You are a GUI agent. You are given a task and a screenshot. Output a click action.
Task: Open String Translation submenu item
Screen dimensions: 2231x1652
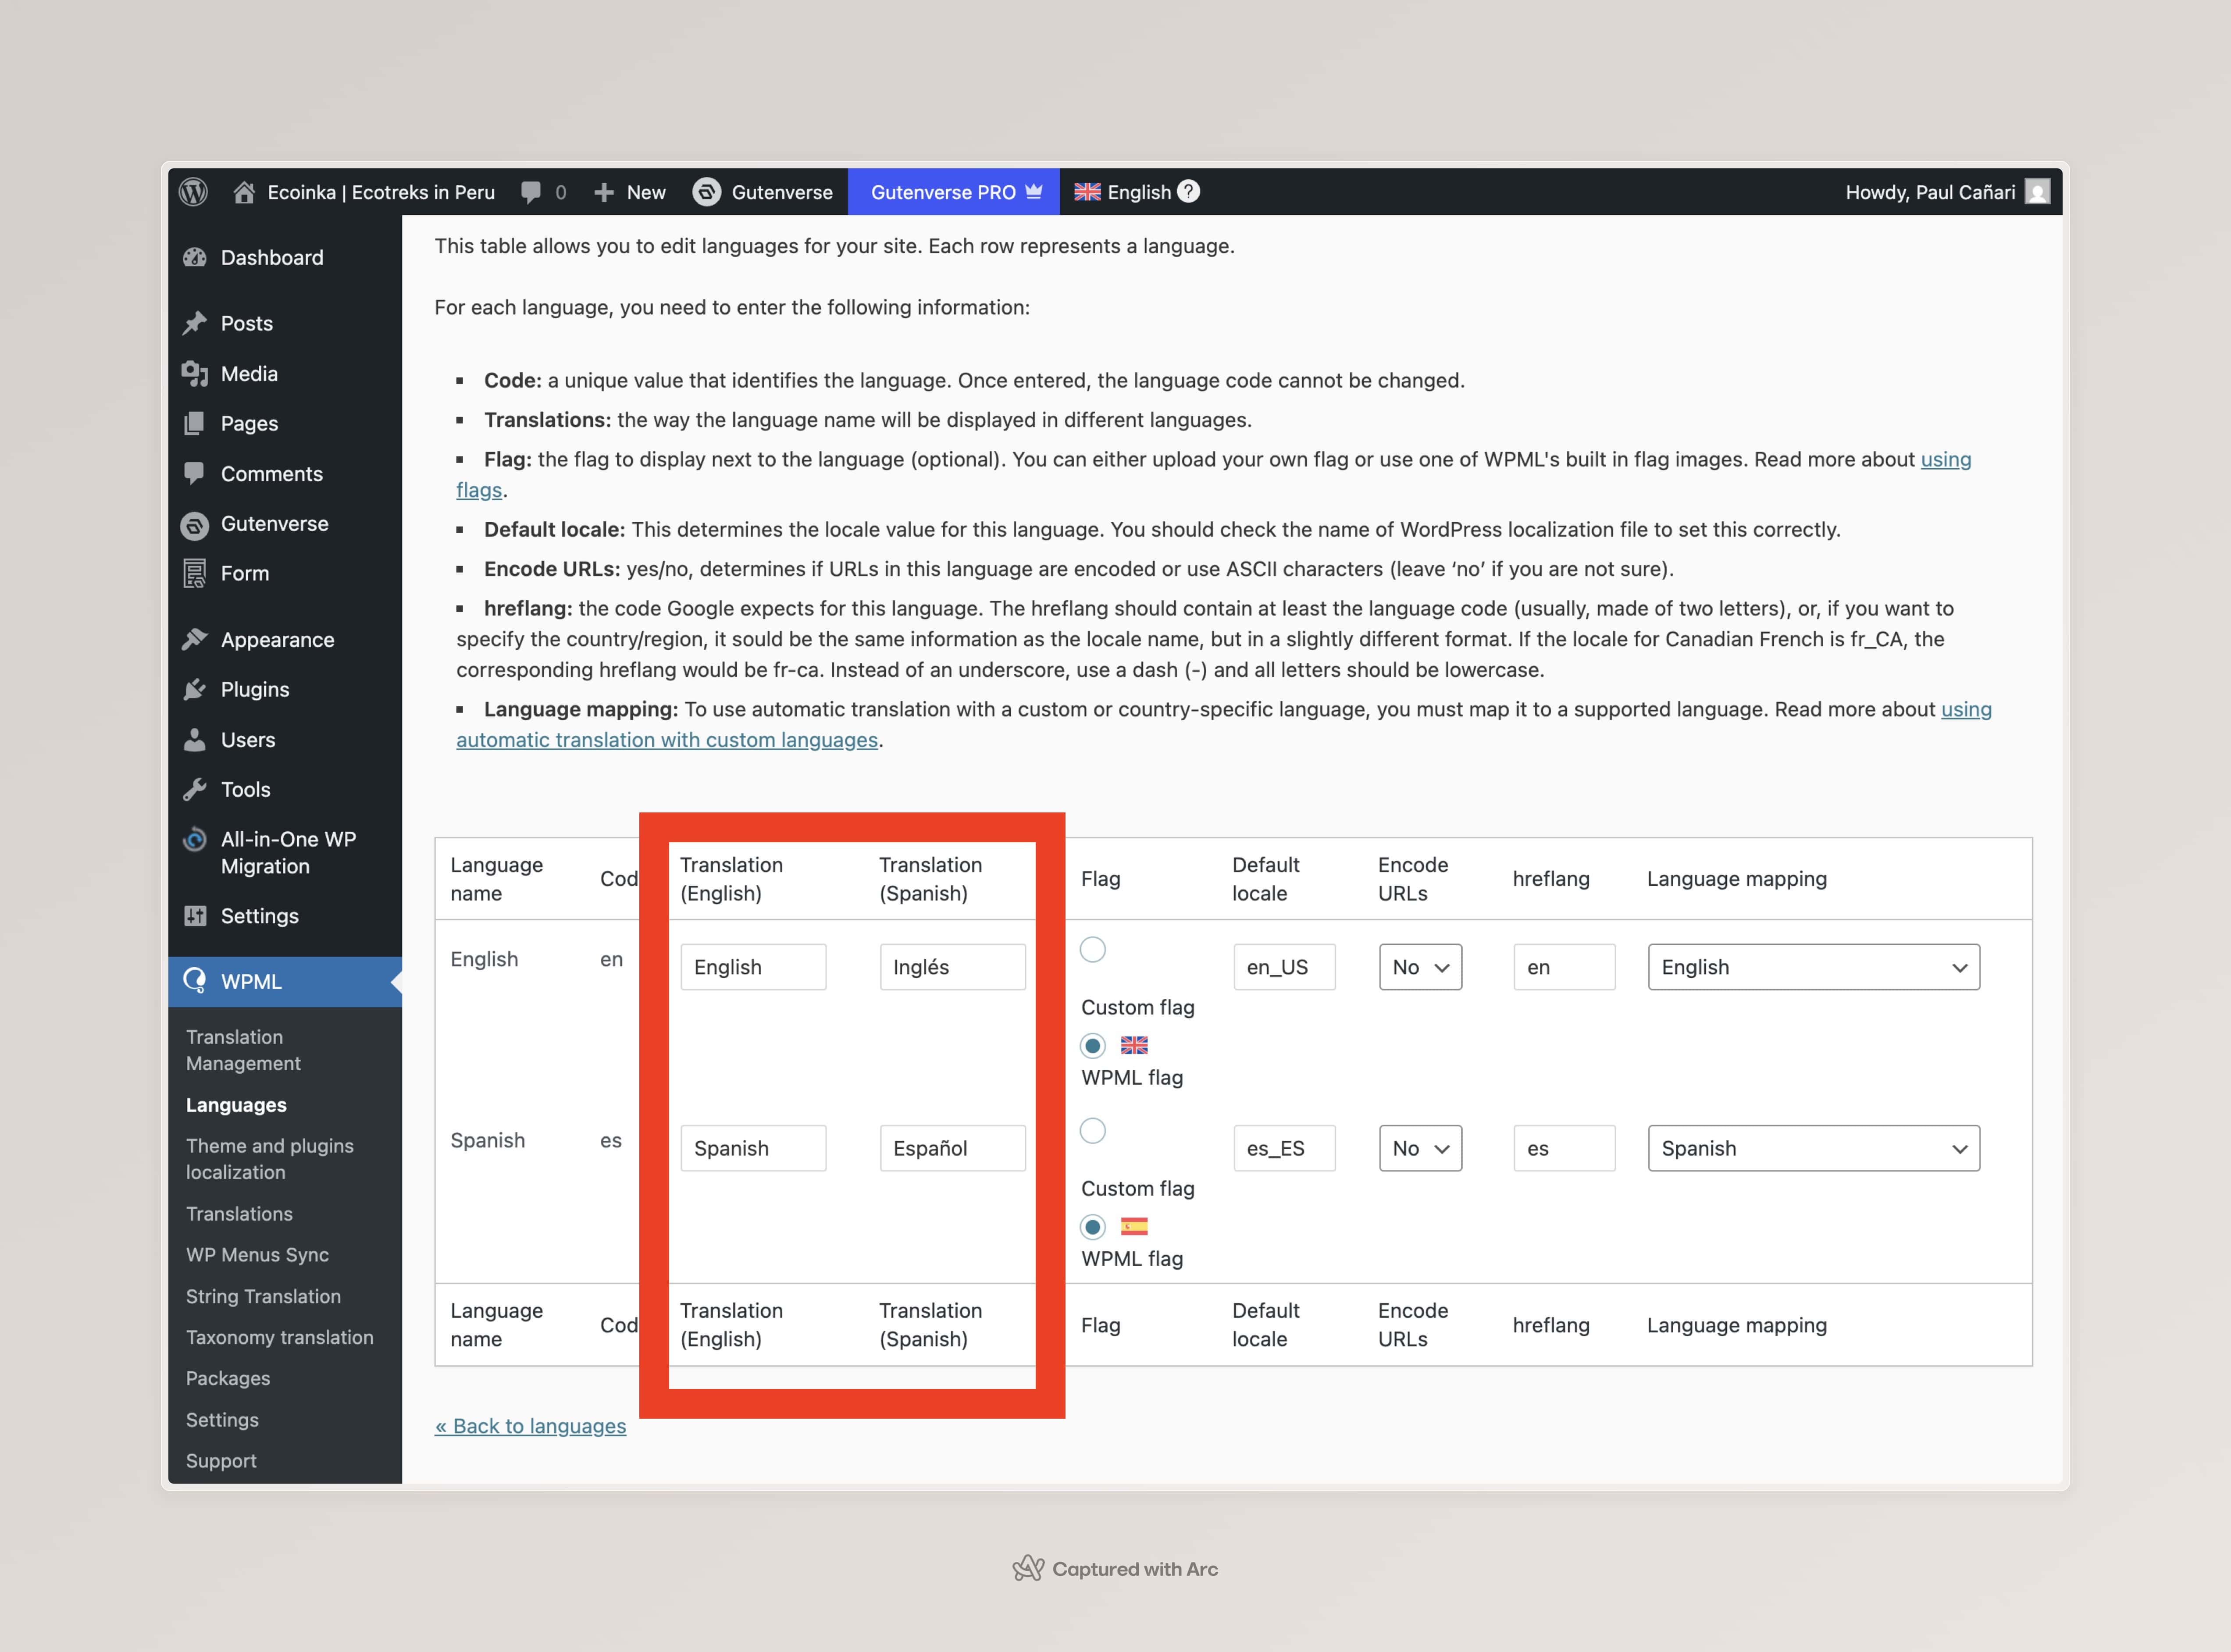(x=263, y=1296)
